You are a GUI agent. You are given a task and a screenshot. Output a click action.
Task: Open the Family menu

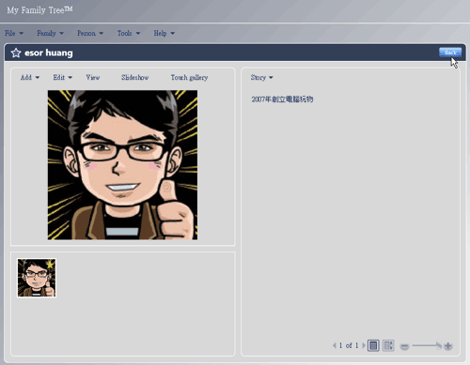[x=50, y=33]
